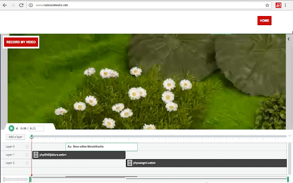
Task: Open the Layer 1 handle menu icon
Action: point(27,155)
